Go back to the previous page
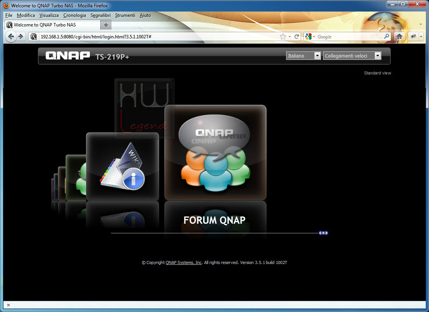 [11, 36]
